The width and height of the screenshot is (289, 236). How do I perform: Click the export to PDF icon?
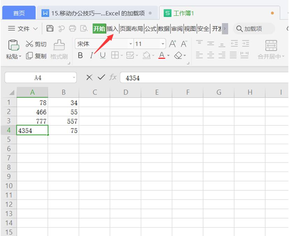tap(61, 29)
